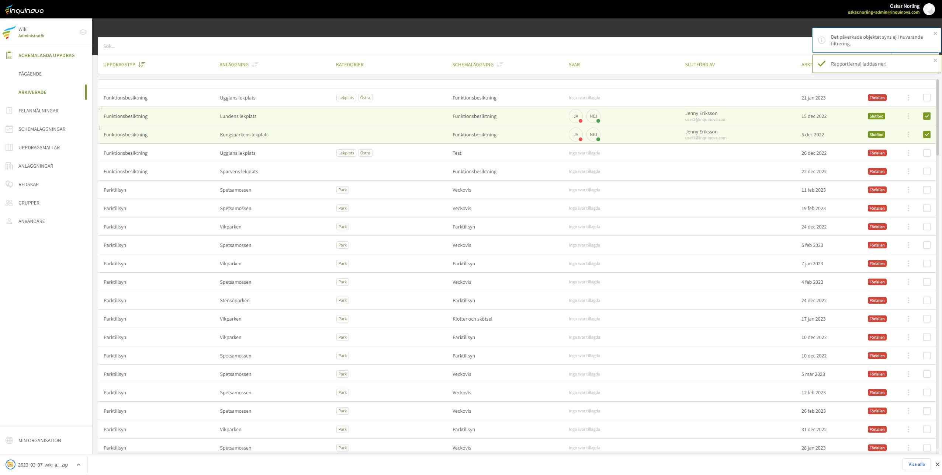This screenshot has width=942, height=475.
Task: Click the Uppdragsmallar sidebar icon
Action: (9, 147)
